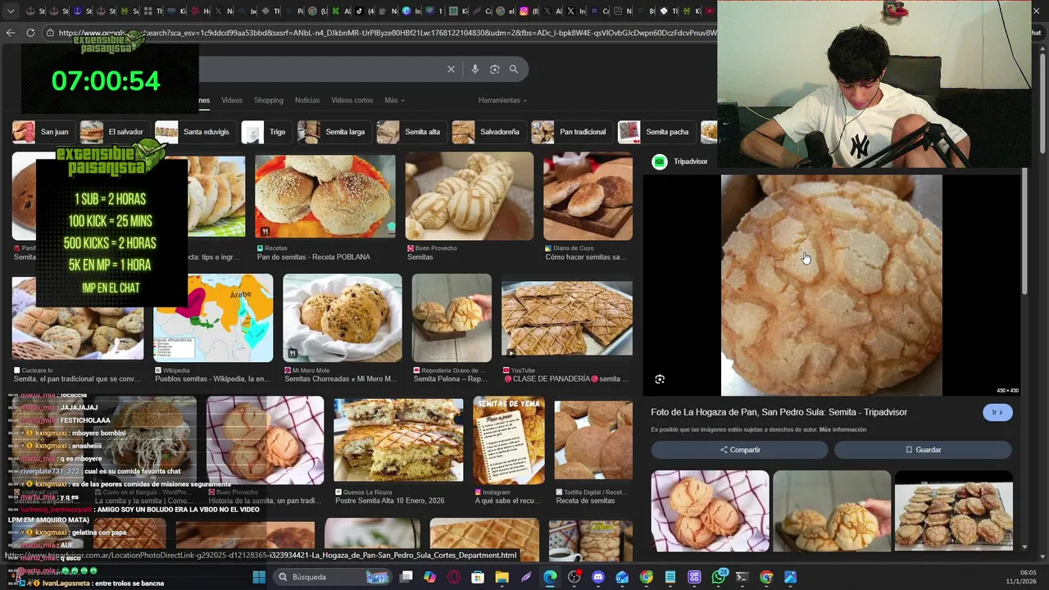1049x590 pixels.
Task: Click the magnifying glass search icon
Action: (x=514, y=69)
